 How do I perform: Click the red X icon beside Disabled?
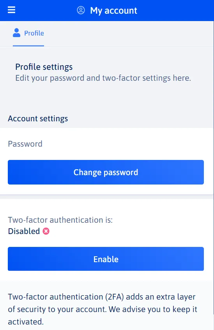[x=46, y=231]
